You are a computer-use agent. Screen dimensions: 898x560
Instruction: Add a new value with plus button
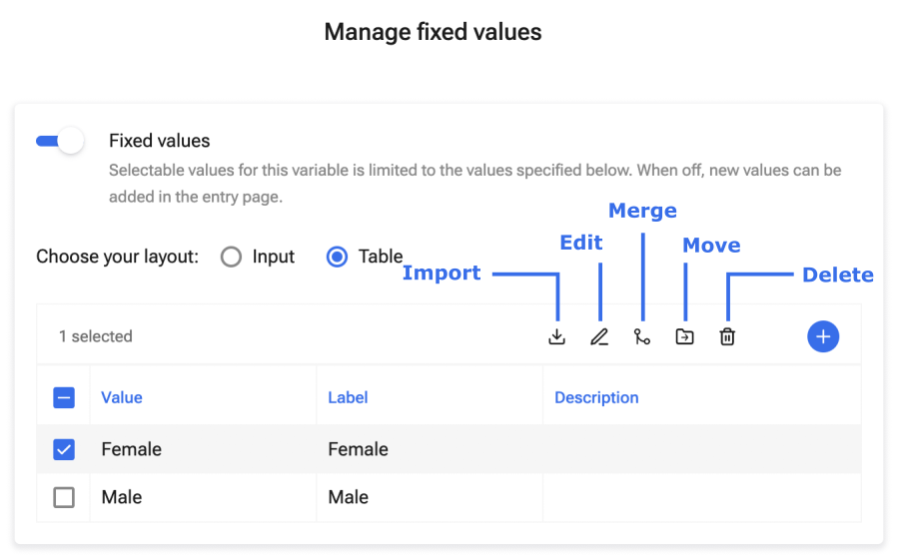pyautogui.click(x=823, y=337)
